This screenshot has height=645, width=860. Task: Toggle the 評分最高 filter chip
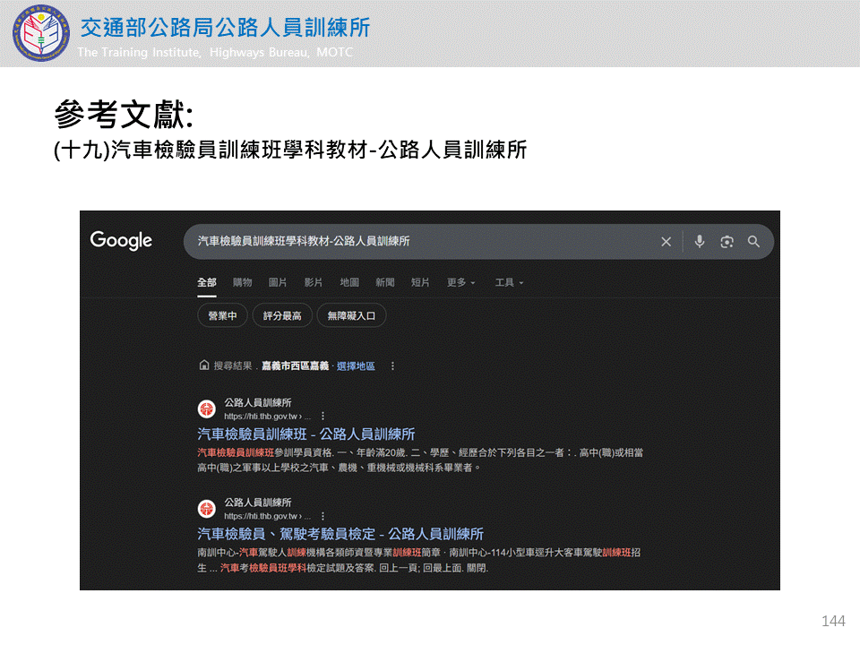(282, 316)
